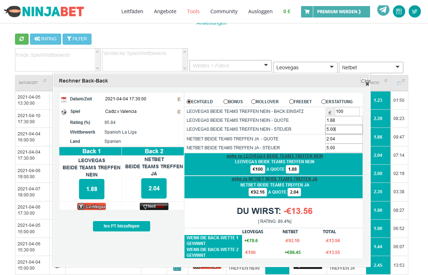Open the Angebote menu

pyautogui.click(x=165, y=11)
